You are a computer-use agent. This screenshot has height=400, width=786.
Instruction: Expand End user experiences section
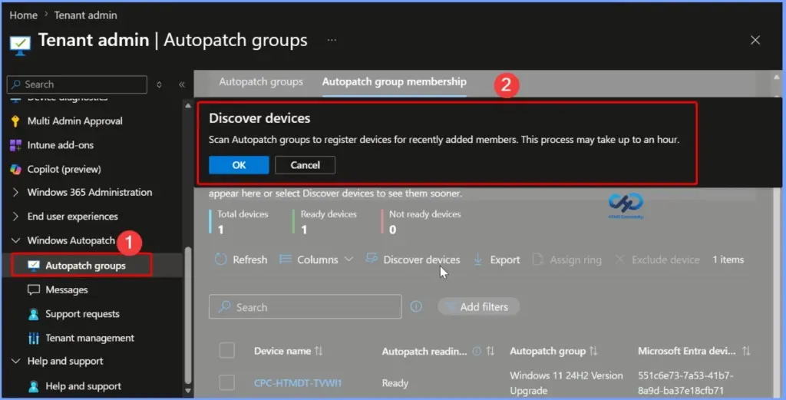(15, 217)
